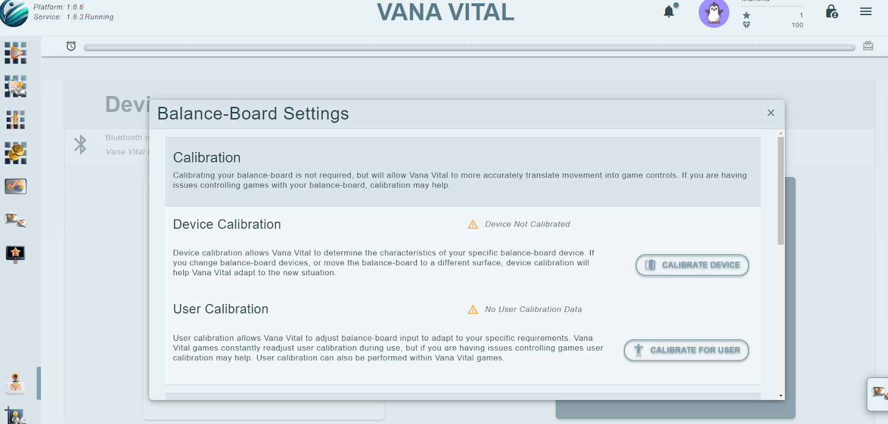Click the dialog's vertical scrollbar thumb
Screen dimensions: 888x424
coord(781,191)
